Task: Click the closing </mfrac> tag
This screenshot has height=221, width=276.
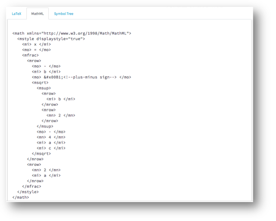Action: [31, 187]
